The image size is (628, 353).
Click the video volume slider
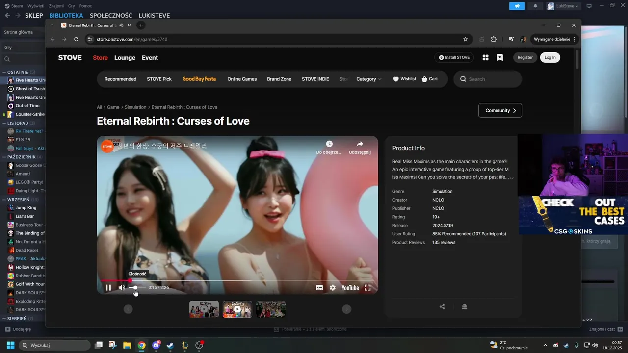(137, 288)
